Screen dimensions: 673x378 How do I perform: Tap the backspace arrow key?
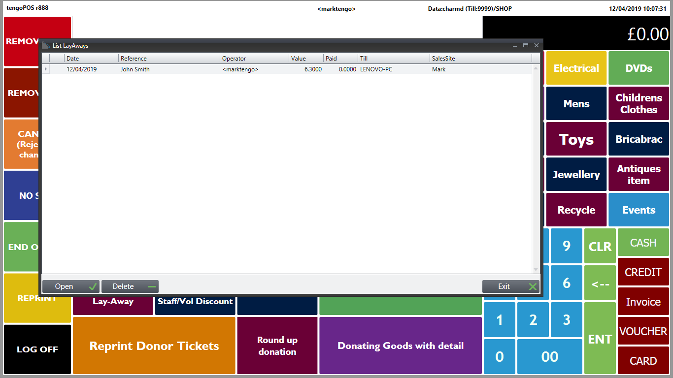pos(600,283)
